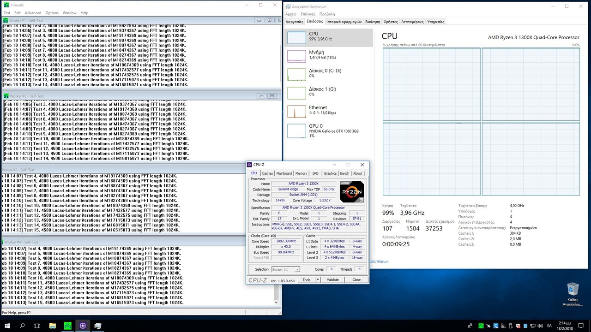The height and width of the screenshot is (332, 591).
Task: Select Δίσκος 1 (G:) in sidebar
Action: (329, 93)
